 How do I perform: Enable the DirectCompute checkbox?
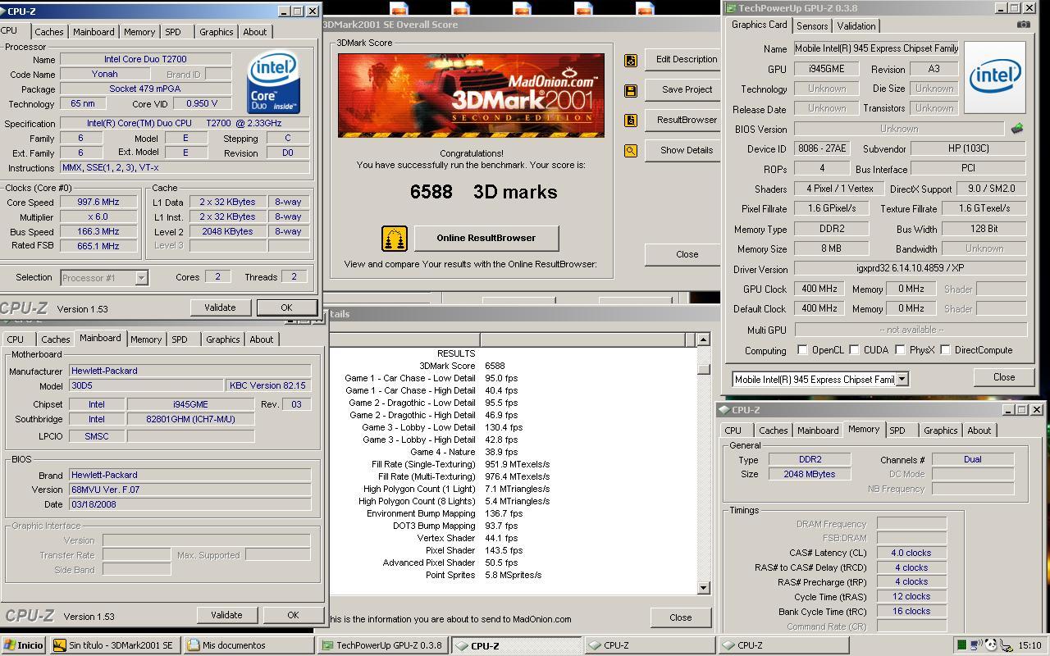click(x=945, y=350)
